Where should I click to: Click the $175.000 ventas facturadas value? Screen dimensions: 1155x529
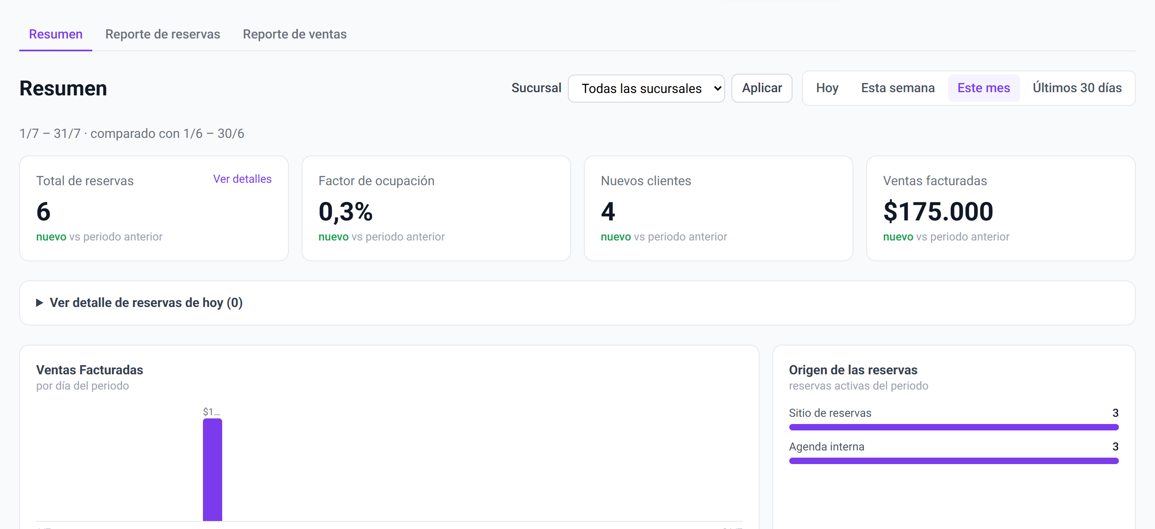(938, 212)
